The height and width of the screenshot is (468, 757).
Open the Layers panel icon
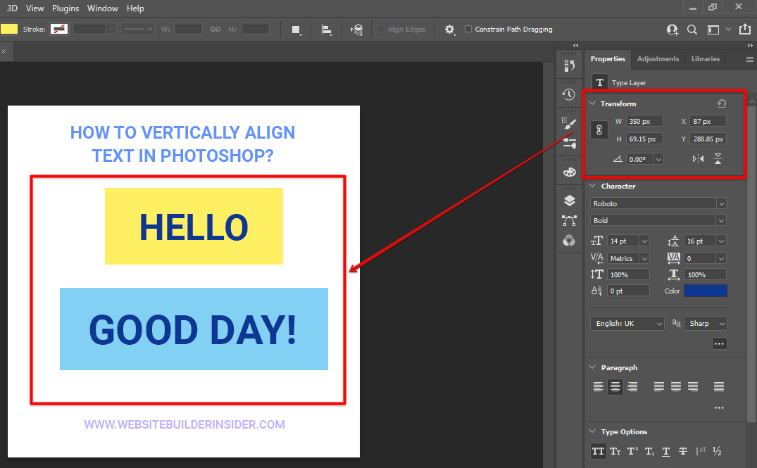[x=569, y=201]
